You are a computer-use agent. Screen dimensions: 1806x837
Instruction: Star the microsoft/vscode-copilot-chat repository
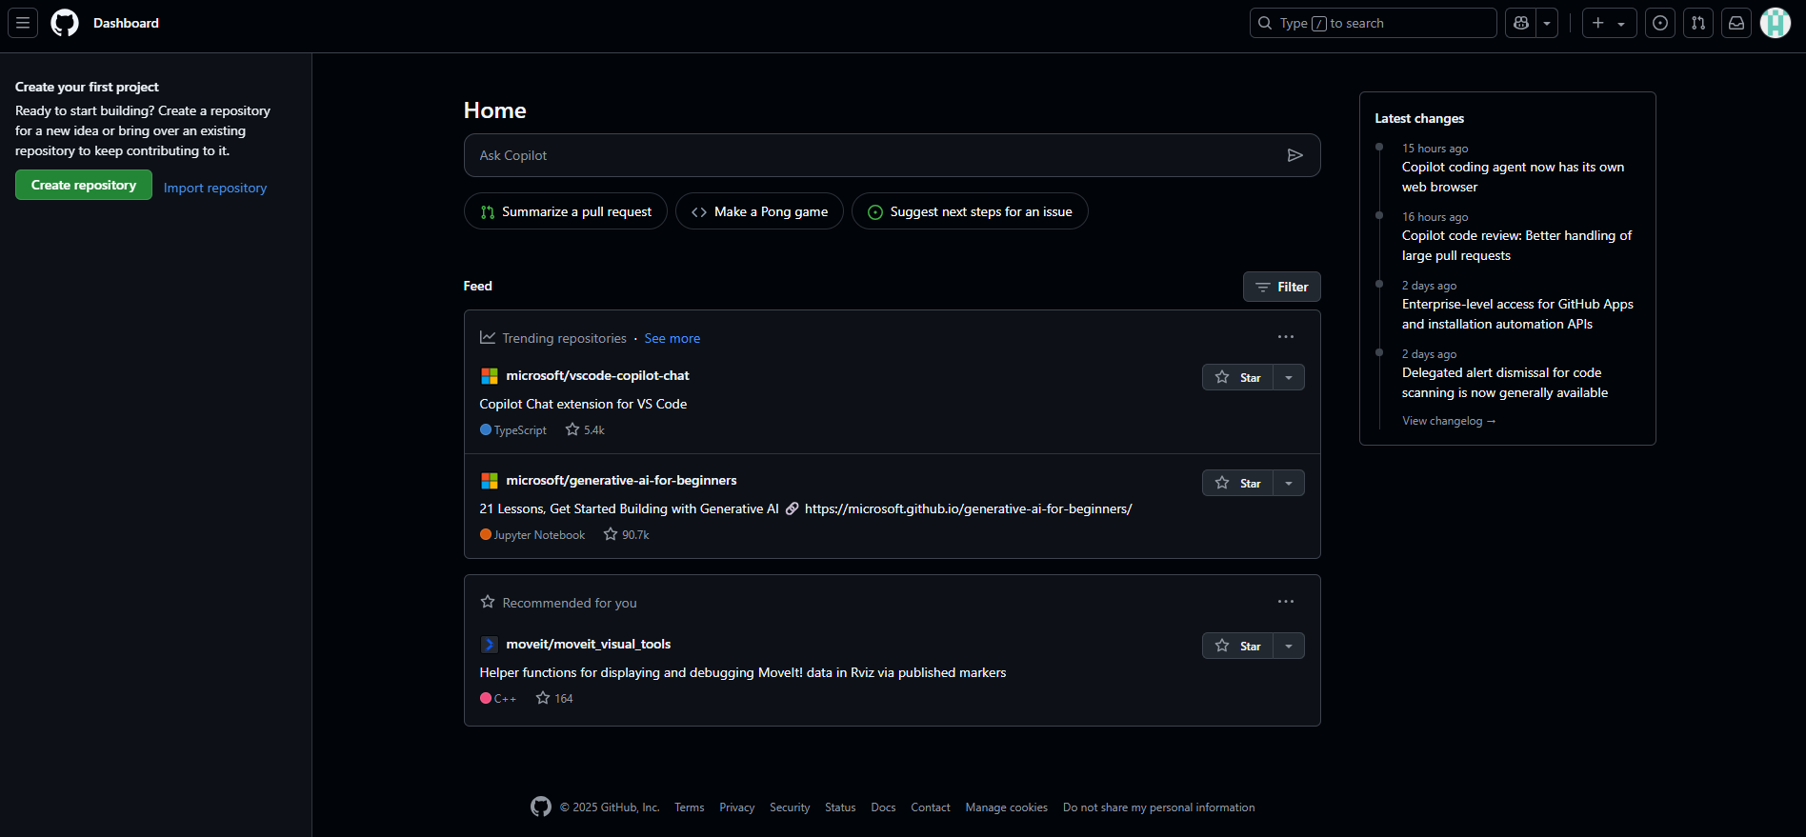coord(1237,377)
